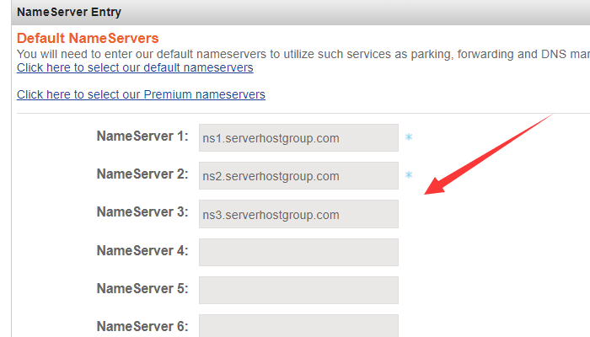
Task: Click the Default NameServers heading
Action: click(88, 39)
